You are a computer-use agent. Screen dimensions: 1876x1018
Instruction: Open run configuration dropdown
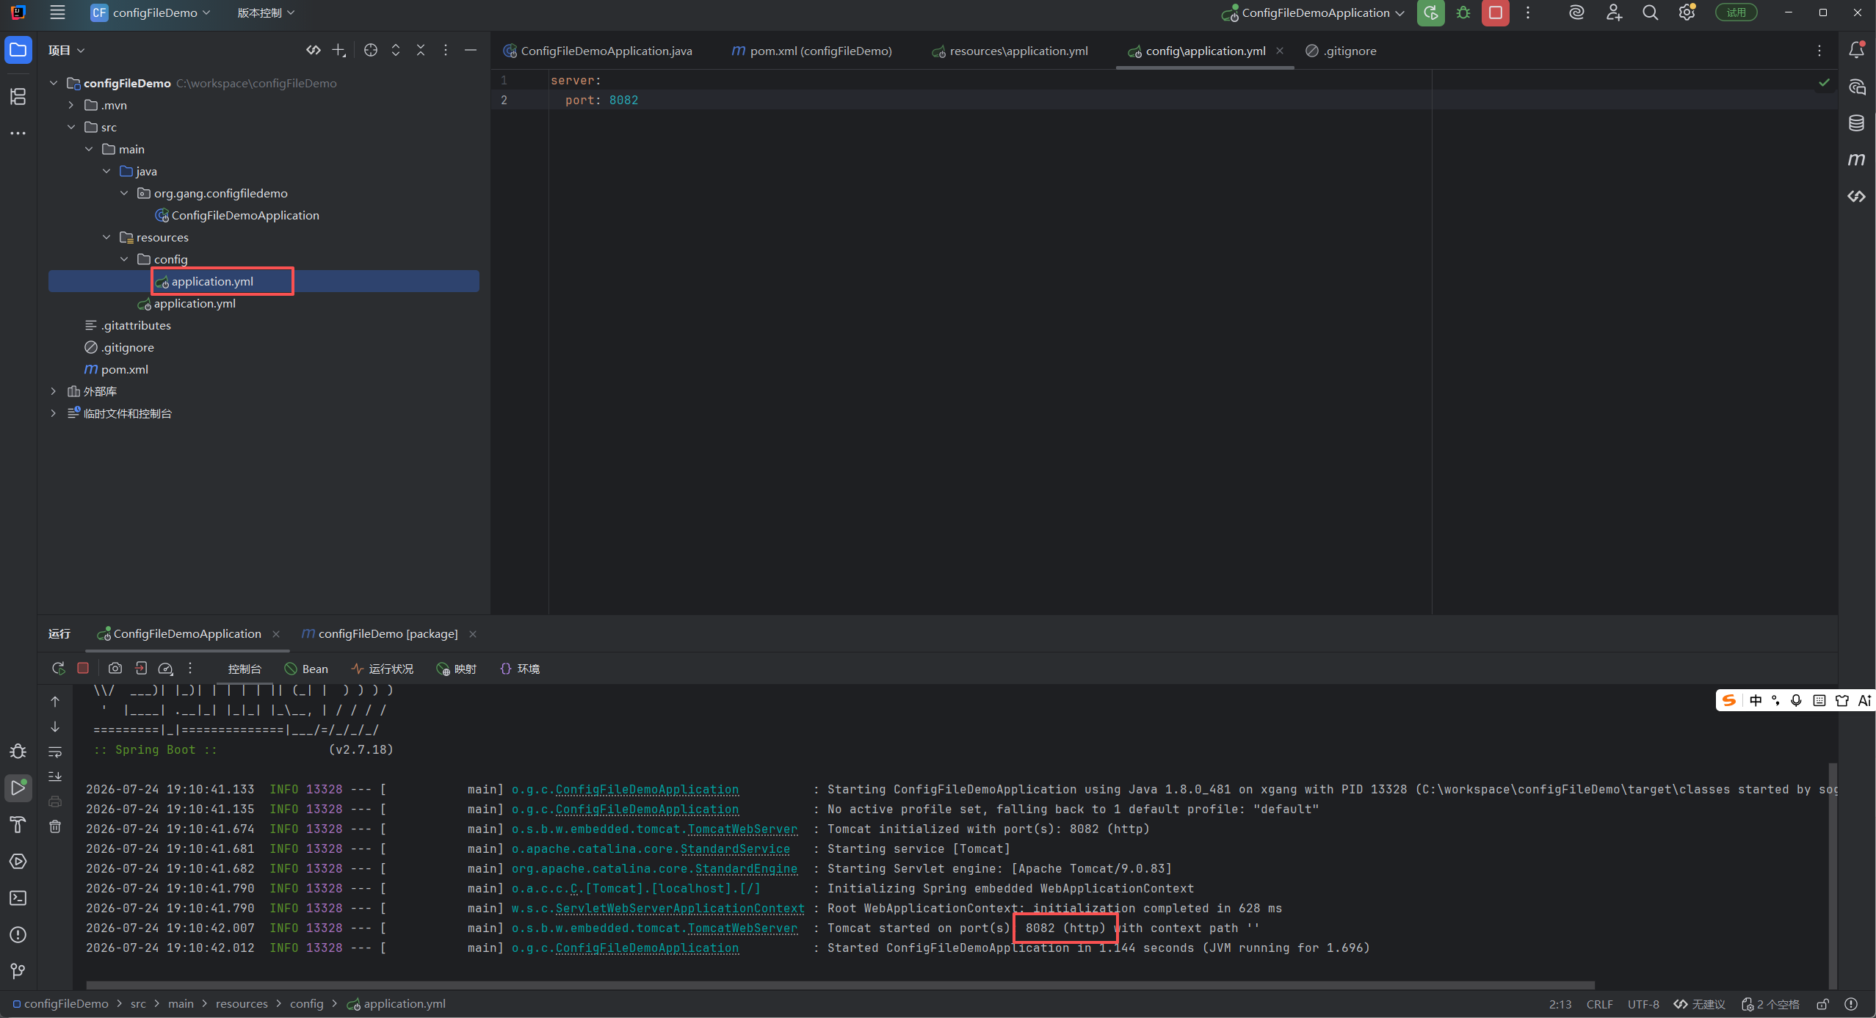tap(1314, 12)
